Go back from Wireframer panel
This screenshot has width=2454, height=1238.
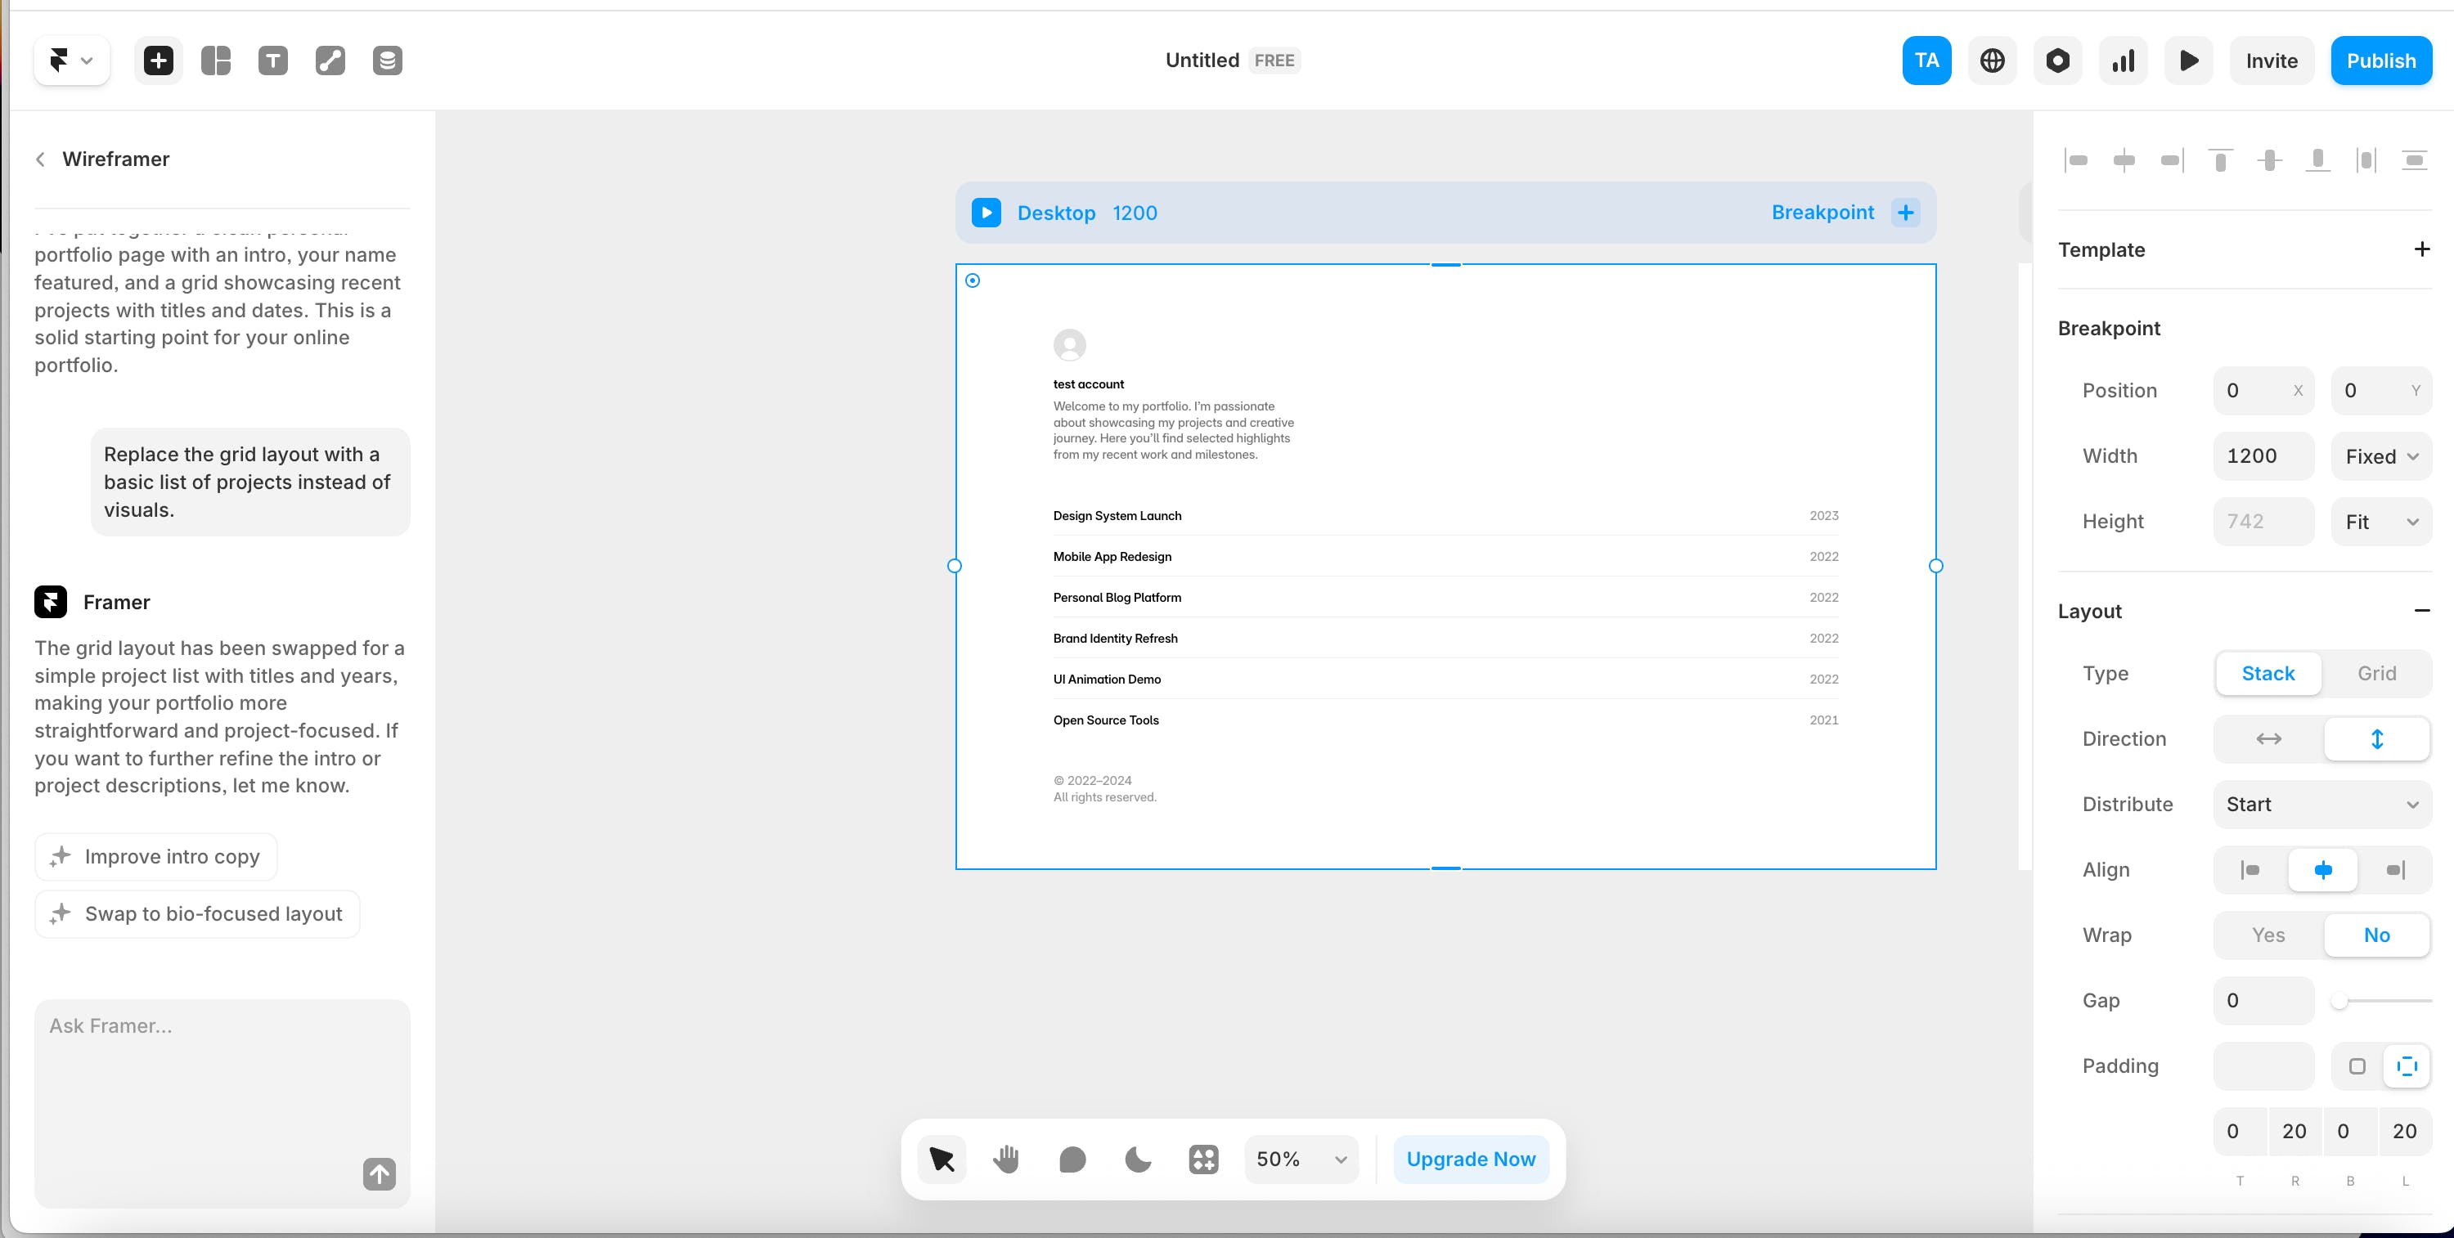pos(41,159)
